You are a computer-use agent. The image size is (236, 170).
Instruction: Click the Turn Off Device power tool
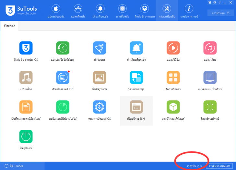(26, 136)
